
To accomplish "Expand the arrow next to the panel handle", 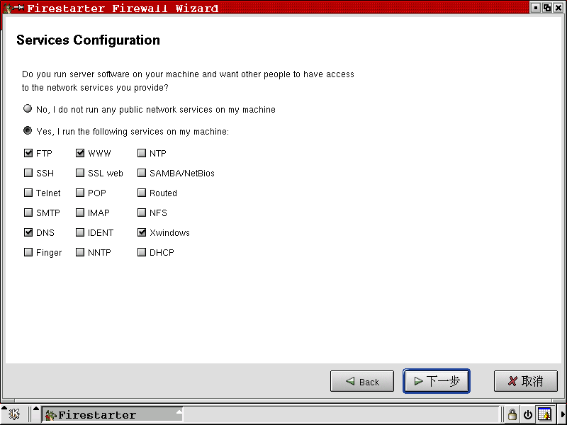I will (36, 409).
